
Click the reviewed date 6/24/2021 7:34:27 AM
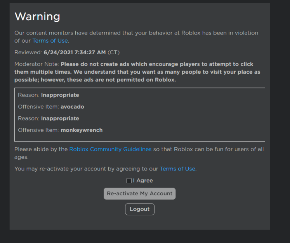tap(75, 52)
